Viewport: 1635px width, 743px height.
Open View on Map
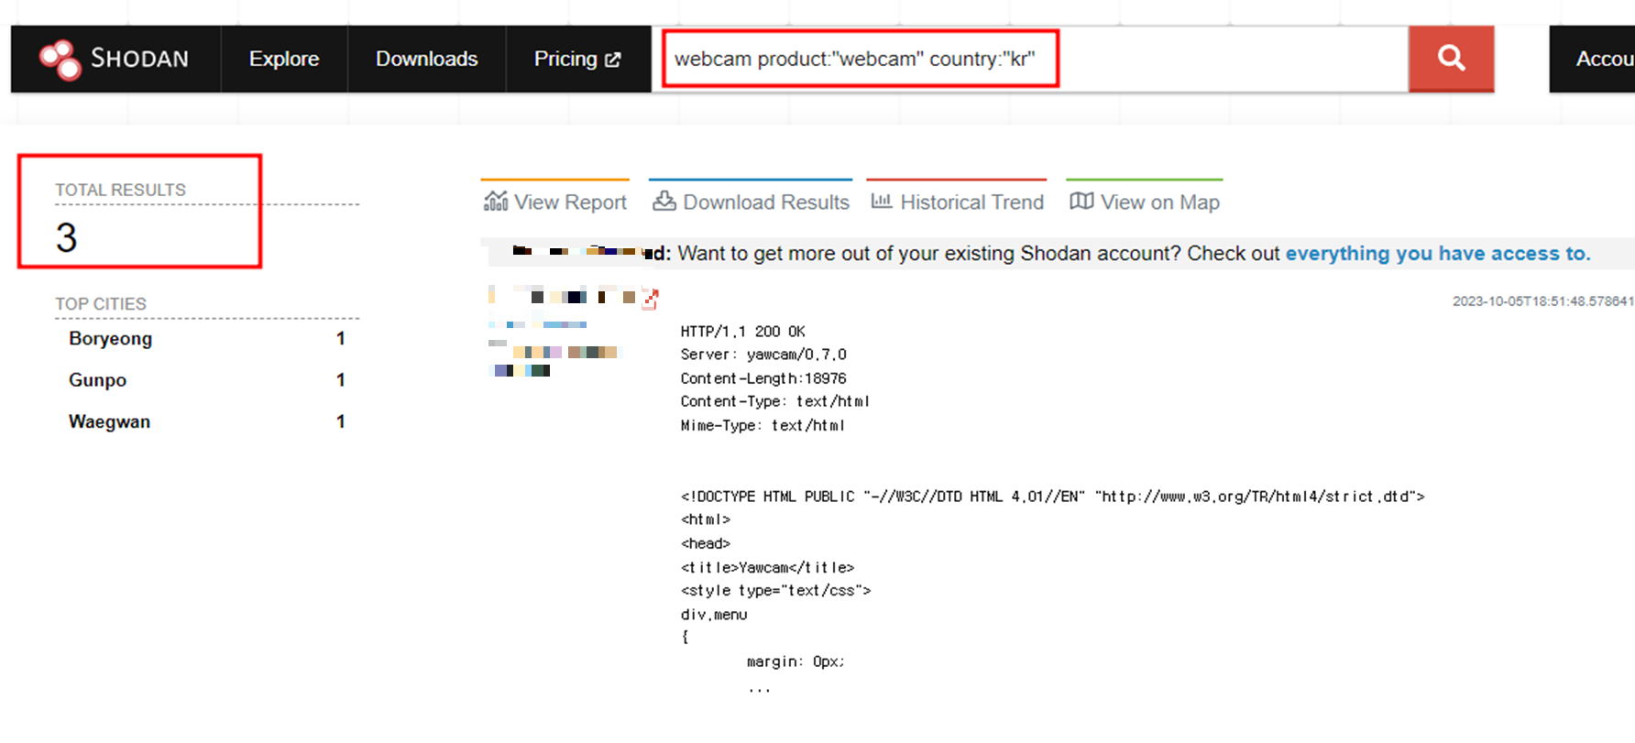coord(1145,202)
